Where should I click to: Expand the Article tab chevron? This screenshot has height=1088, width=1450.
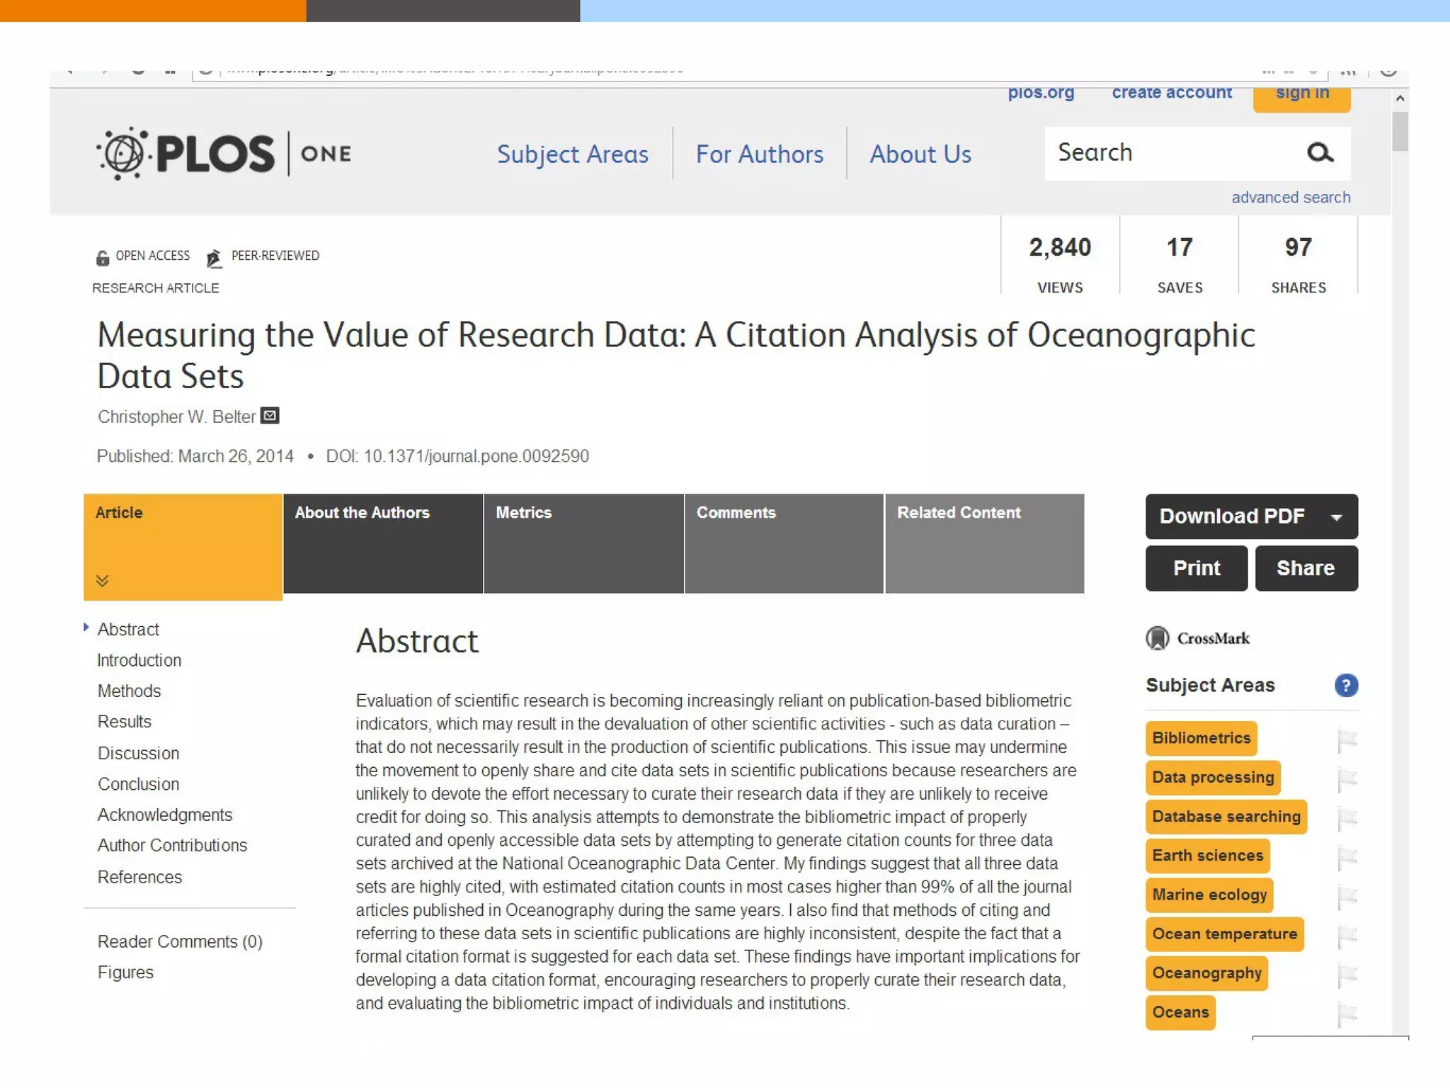pos(103,581)
